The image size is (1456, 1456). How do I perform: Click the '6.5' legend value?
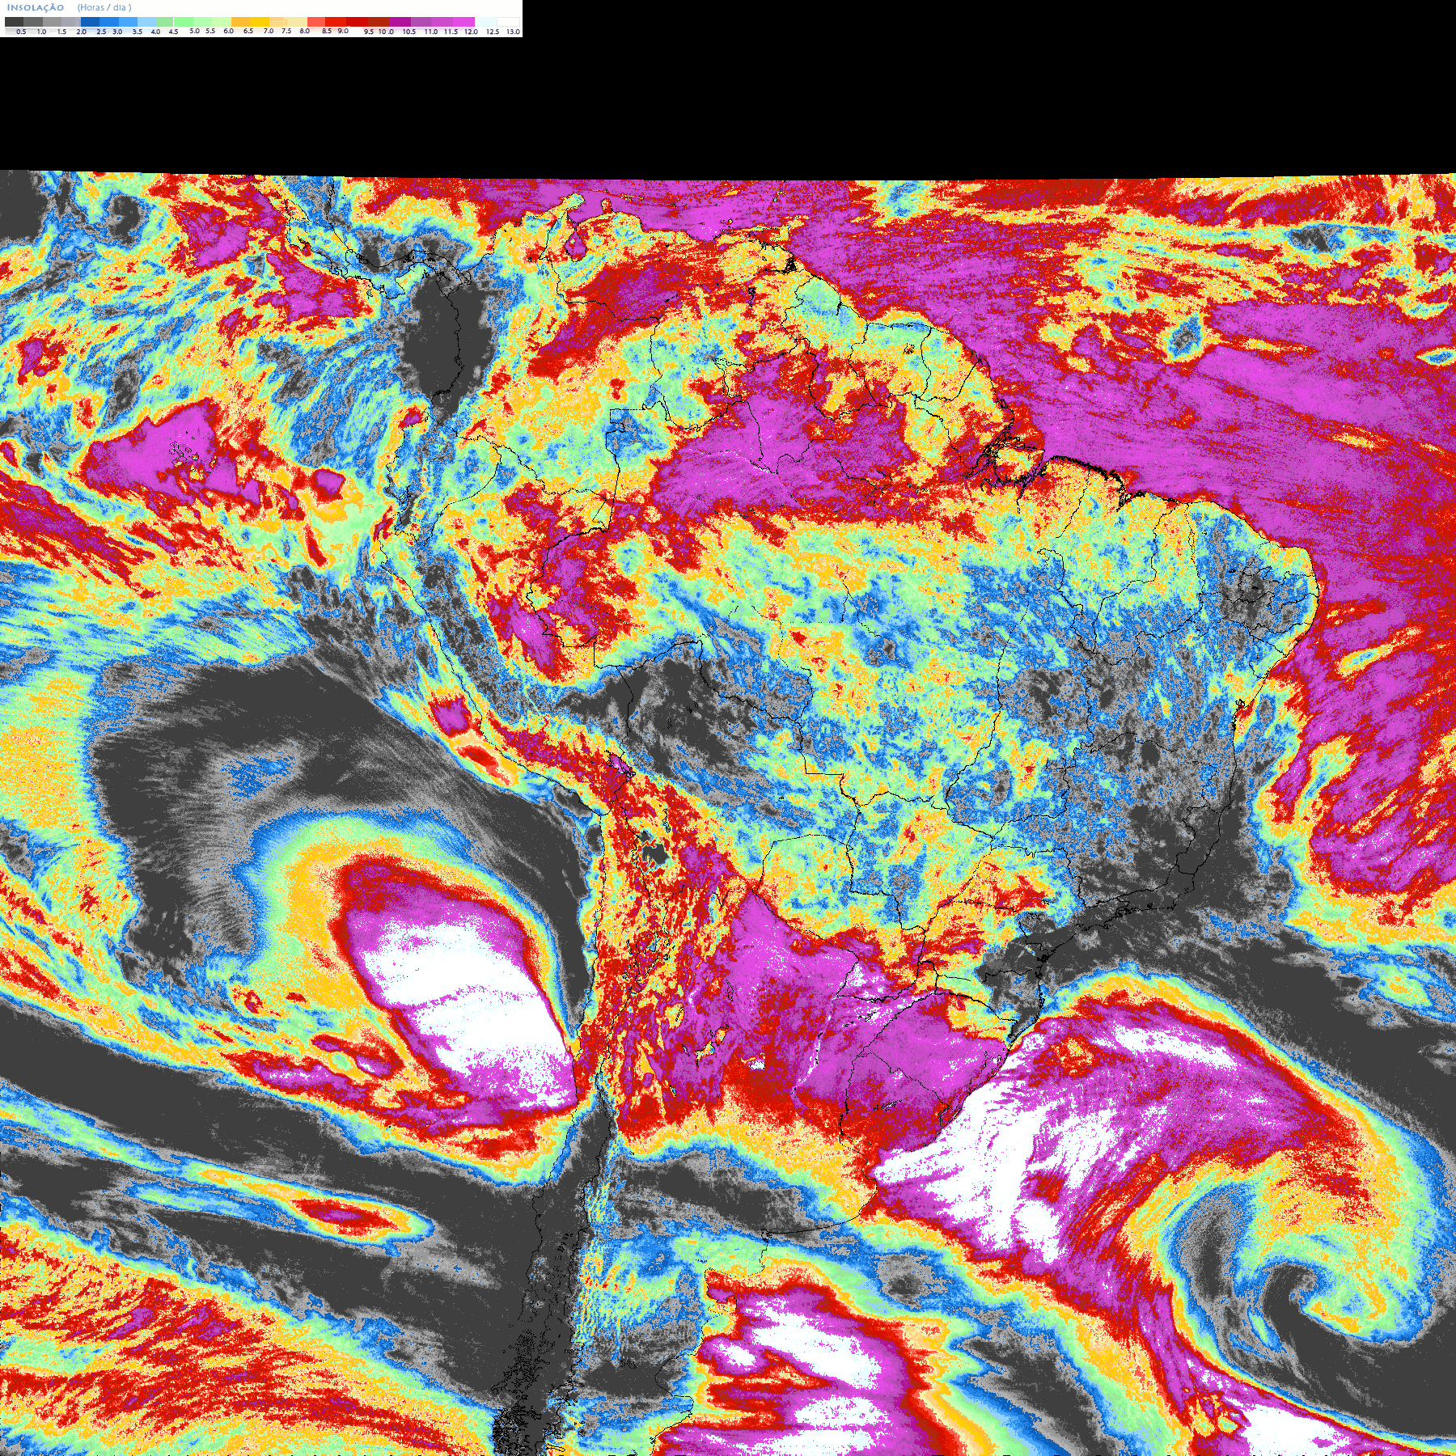pyautogui.click(x=248, y=31)
